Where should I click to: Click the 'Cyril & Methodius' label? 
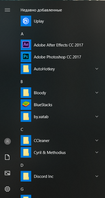pos(50,153)
